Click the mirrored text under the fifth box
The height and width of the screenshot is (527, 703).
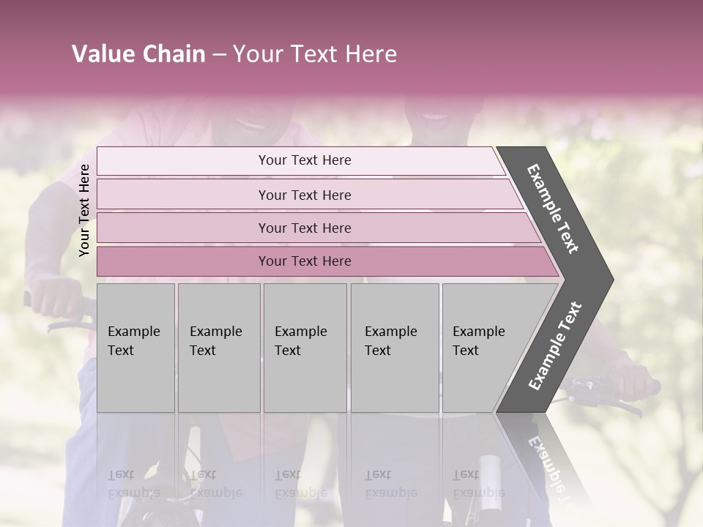point(478,485)
